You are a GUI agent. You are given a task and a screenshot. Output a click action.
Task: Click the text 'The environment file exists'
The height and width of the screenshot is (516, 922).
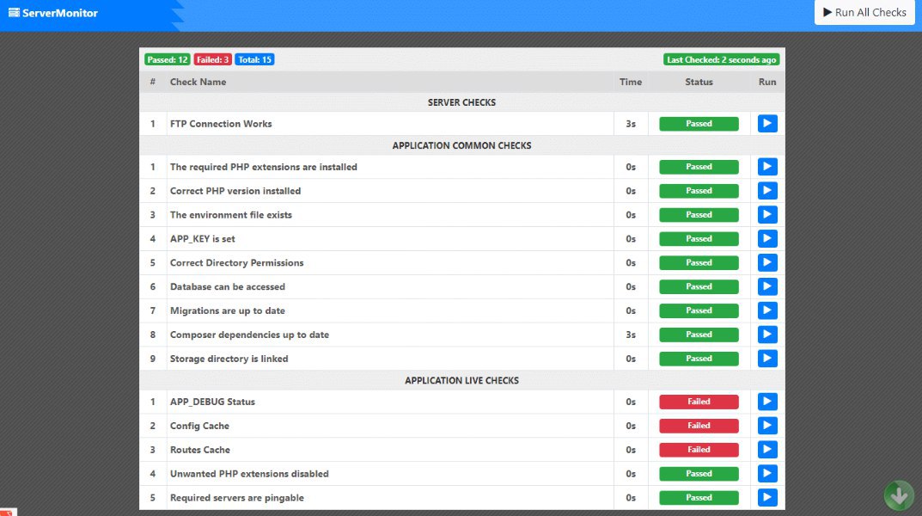tap(231, 215)
